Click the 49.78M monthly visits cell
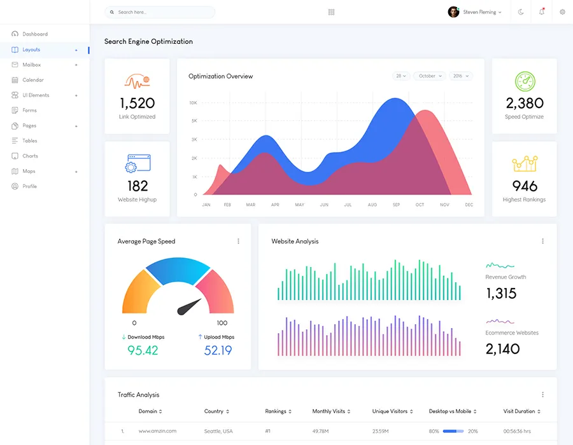The image size is (573, 445). click(x=320, y=431)
